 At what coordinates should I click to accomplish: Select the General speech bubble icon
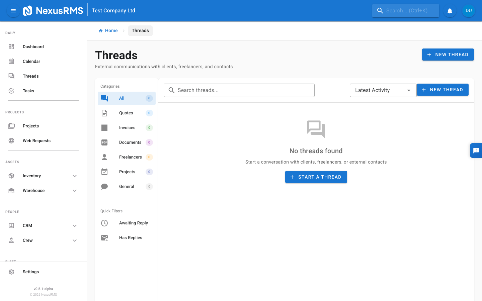point(104,186)
